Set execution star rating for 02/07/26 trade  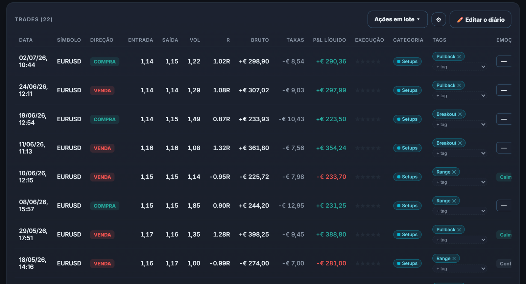tap(368, 61)
